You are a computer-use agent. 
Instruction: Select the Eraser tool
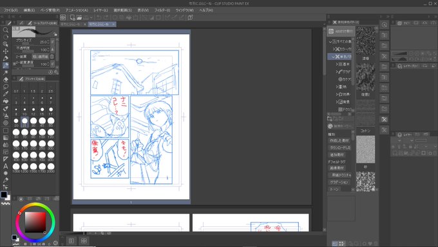pyautogui.click(x=5, y=80)
